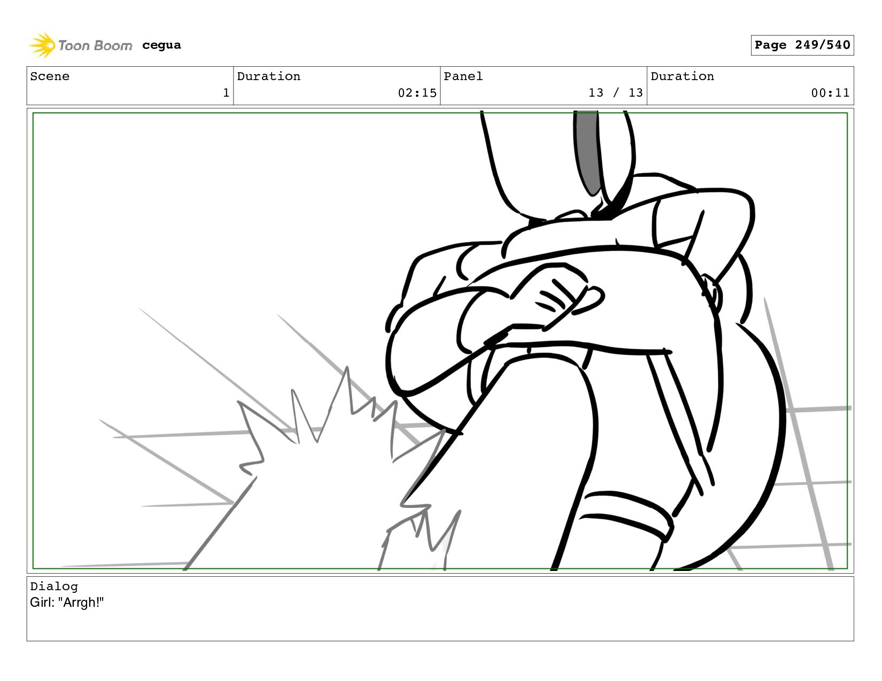Viewport: 882px width, 681px height.
Task: Click the storyboard panel drawing
Action: 440,341
